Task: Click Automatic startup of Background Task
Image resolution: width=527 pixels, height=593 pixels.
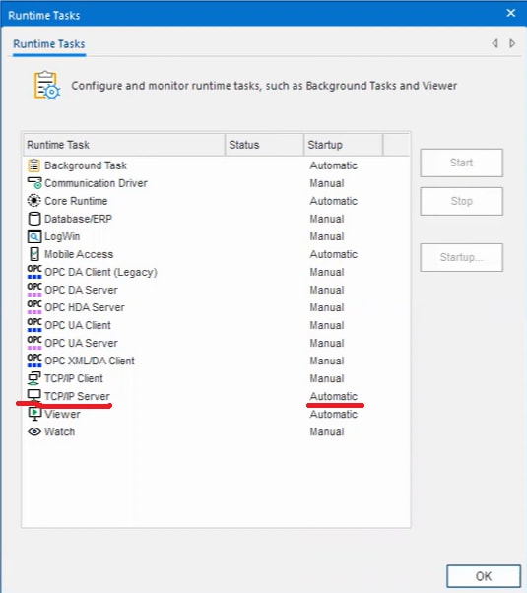Action: pyautogui.click(x=333, y=165)
